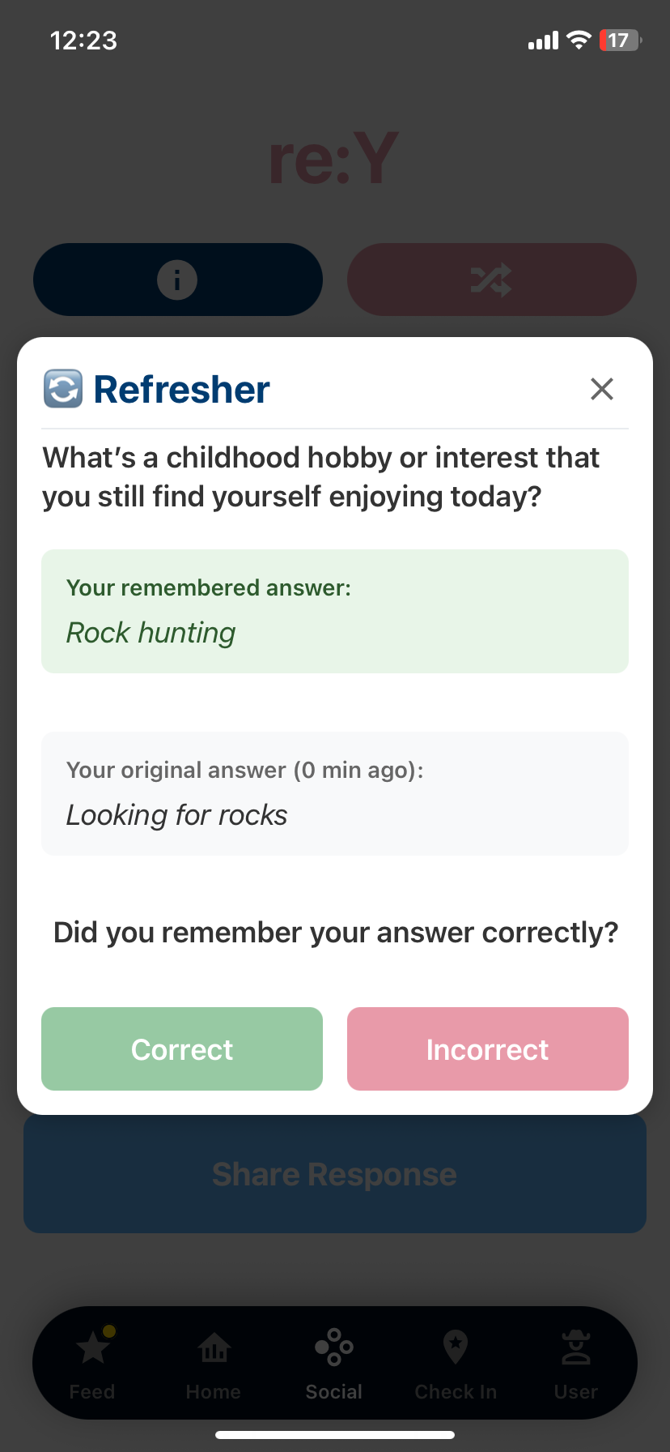Image resolution: width=670 pixels, height=1452 pixels.
Task: Tap the info icon button
Action: coord(177,280)
